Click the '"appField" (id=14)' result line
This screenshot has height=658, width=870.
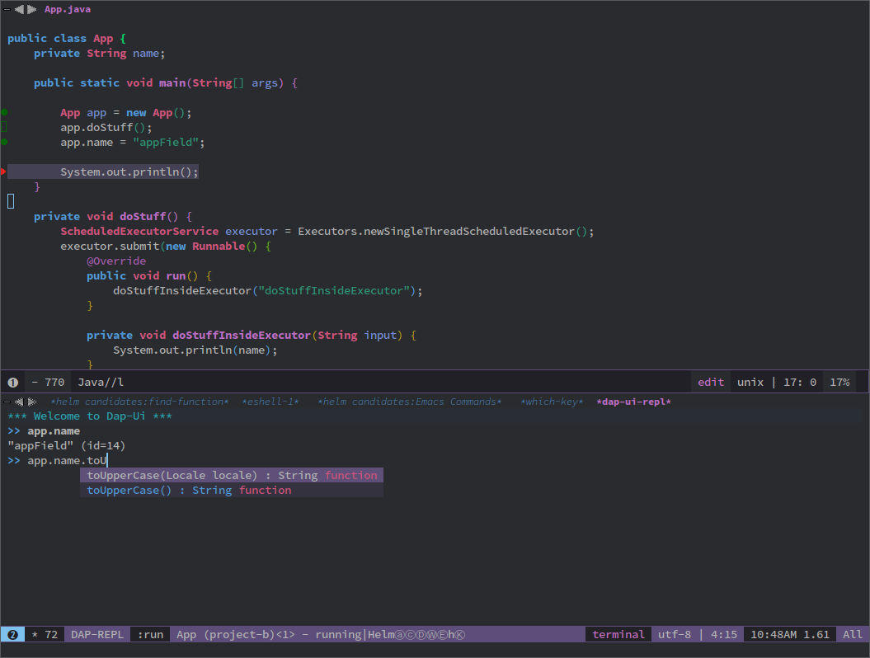[67, 445]
